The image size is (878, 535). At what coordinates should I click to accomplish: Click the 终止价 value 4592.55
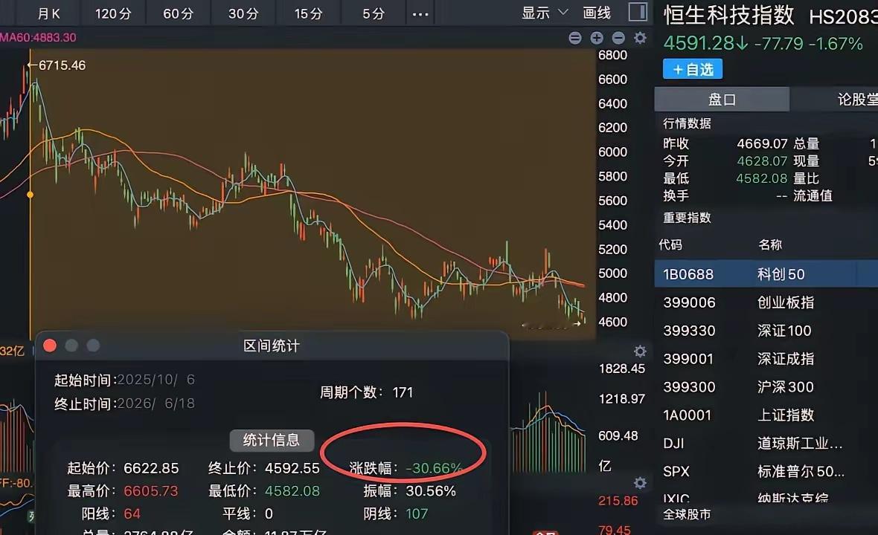click(292, 468)
